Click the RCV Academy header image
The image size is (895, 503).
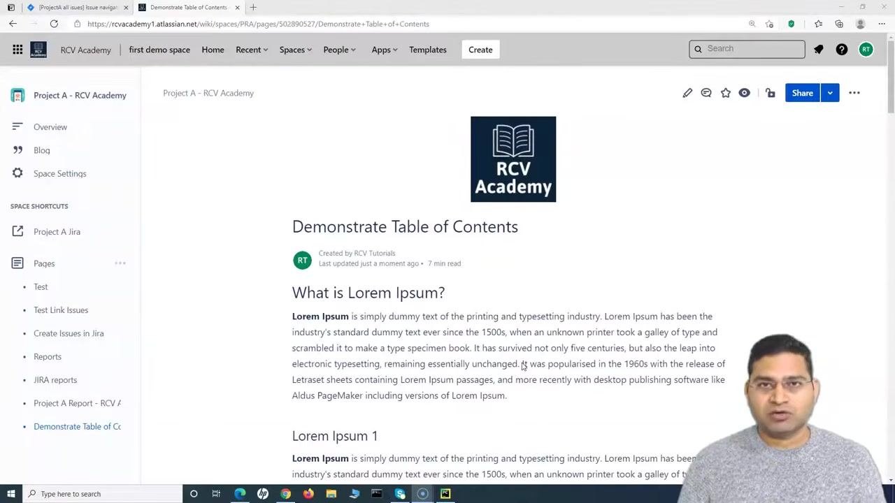(x=513, y=159)
